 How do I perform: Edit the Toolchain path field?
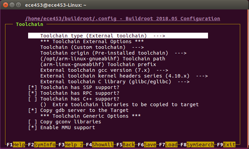click(98, 59)
